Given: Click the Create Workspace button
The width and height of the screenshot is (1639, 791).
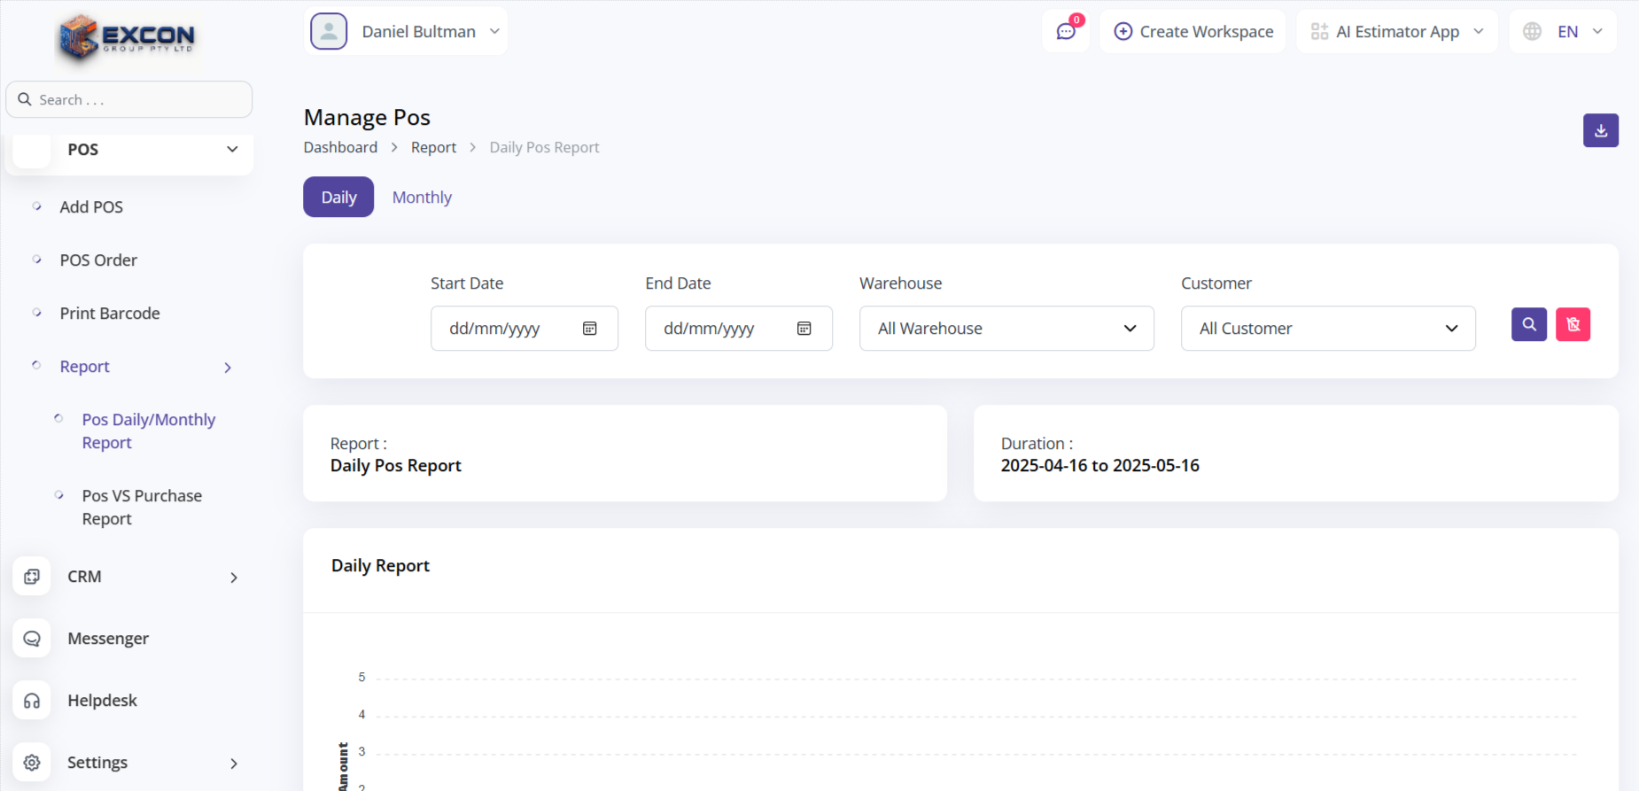Looking at the screenshot, I should [1192, 32].
